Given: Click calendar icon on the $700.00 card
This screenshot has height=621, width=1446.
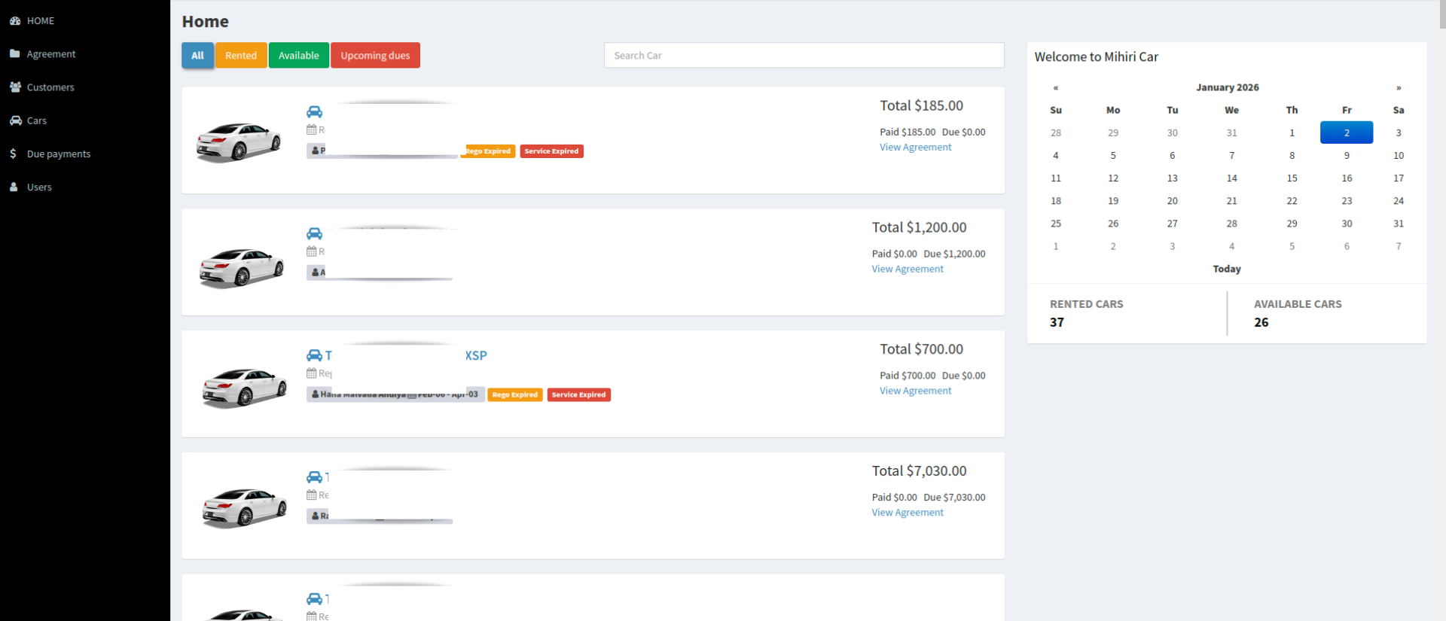Looking at the screenshot, I should click(311, 373).
